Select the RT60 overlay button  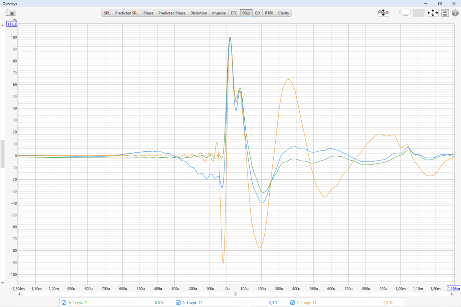pos(269,13)
